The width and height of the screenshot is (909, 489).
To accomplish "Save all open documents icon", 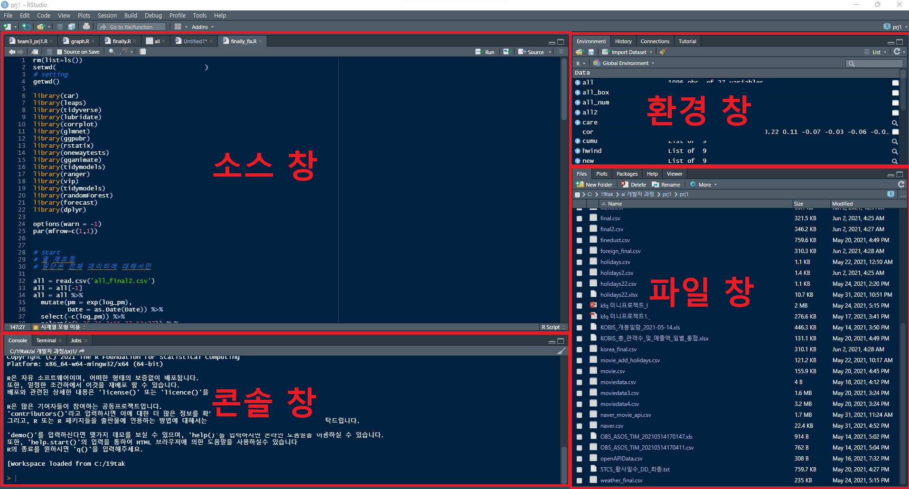I will pyautogui.click(x=71, y=27).
